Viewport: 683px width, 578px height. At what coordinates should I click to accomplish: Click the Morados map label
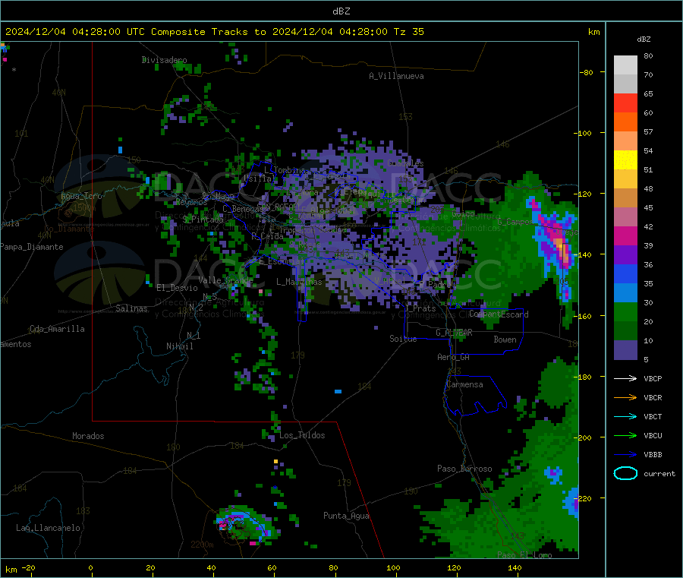88,436
